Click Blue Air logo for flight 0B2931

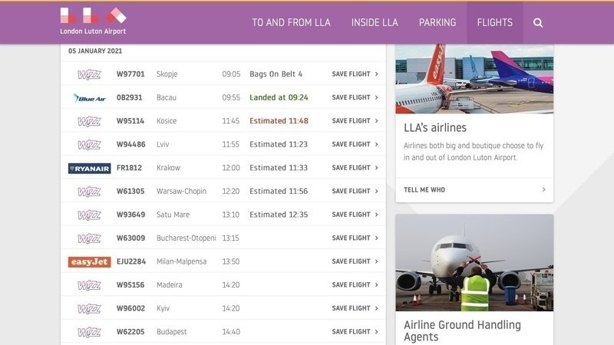click(x=89, y=98)
